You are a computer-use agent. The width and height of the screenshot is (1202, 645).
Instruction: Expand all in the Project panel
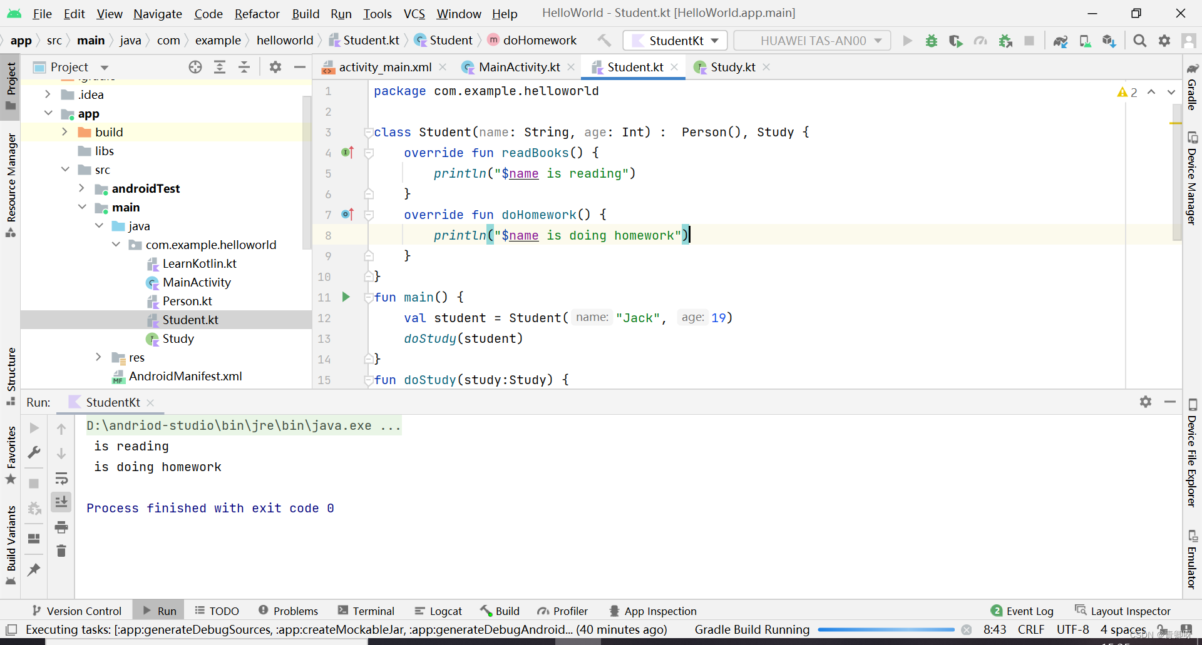tap(220, 67)
